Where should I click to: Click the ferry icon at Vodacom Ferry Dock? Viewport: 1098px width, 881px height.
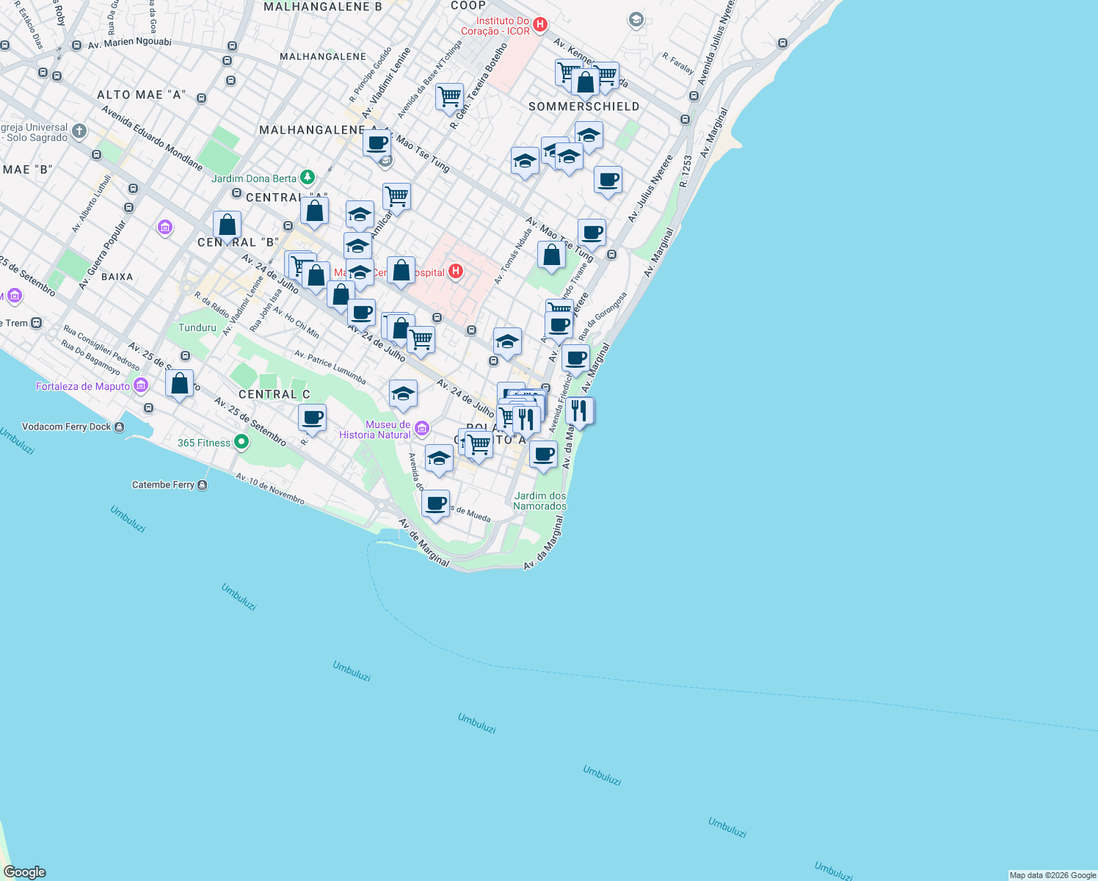[x=120, y=427]
